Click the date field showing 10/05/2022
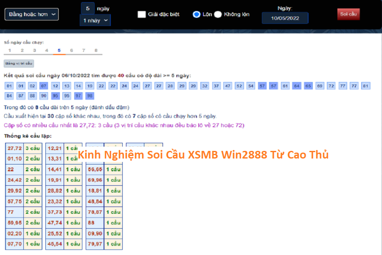This screenshot has height=255, width=382. coord(285,18)
